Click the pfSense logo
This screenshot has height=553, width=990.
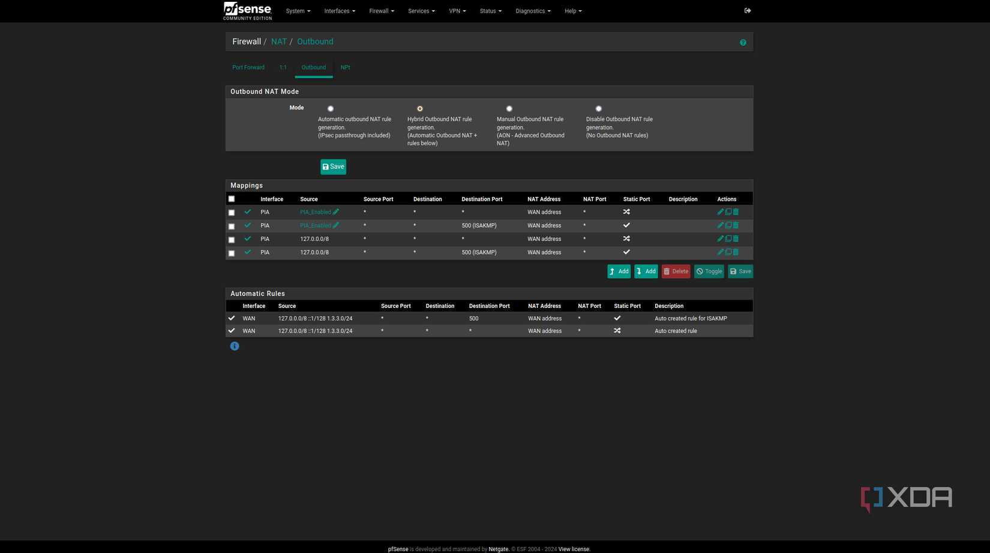[247, 11]
